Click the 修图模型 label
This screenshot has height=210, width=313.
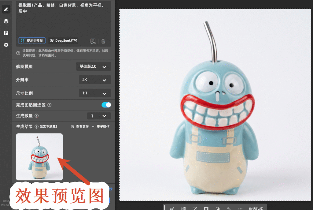pyautogui.click(x=24, y=67)
